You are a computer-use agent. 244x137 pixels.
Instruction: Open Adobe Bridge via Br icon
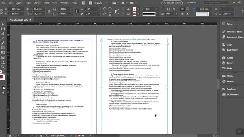(84, 3)
